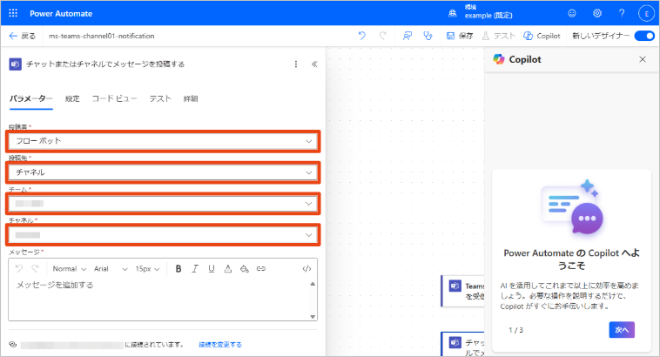Click the message text area
The height and width of the screenshot is (357, 660).
160,300
